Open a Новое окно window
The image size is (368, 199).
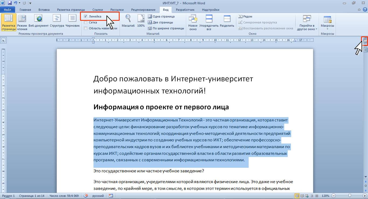click(193, 22)
